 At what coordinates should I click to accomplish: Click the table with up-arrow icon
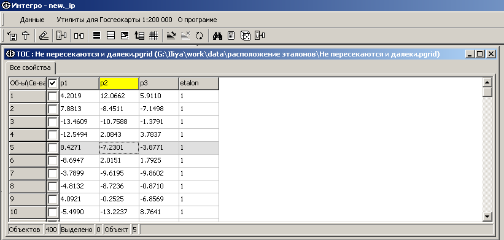tap(139, 36)
